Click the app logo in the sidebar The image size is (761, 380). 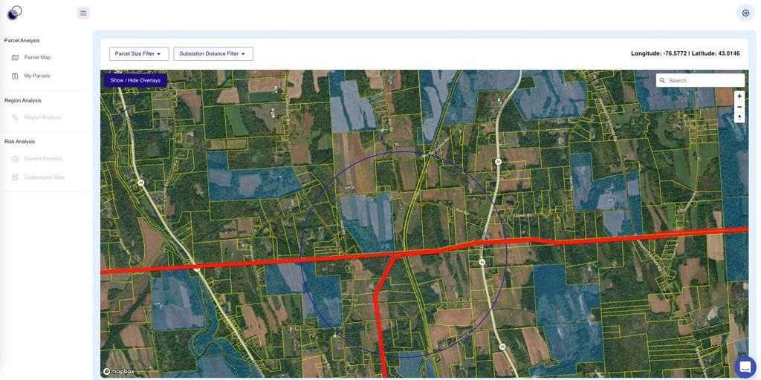pos(15,13)
